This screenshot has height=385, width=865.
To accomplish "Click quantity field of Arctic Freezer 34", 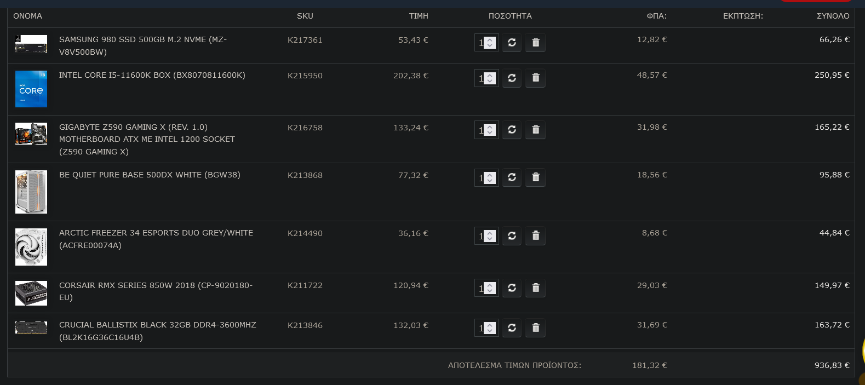I will click(486, 236).
